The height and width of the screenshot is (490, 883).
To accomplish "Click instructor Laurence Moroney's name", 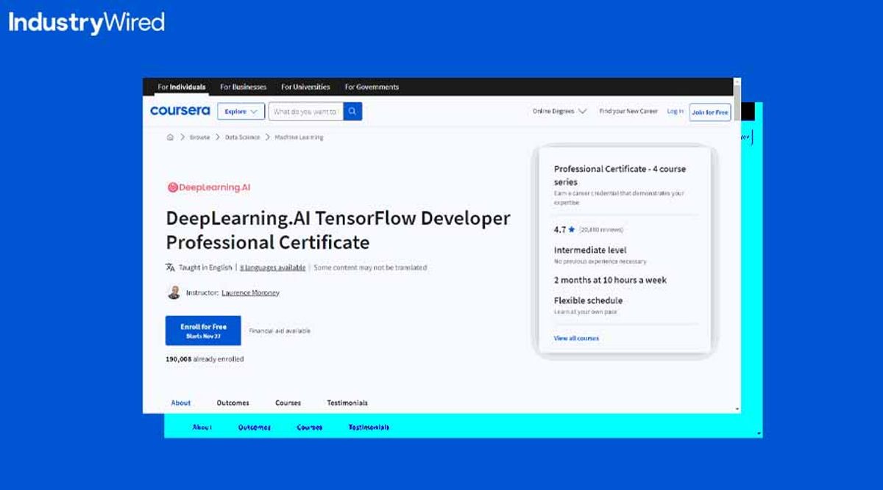I will tap(250, 292).
